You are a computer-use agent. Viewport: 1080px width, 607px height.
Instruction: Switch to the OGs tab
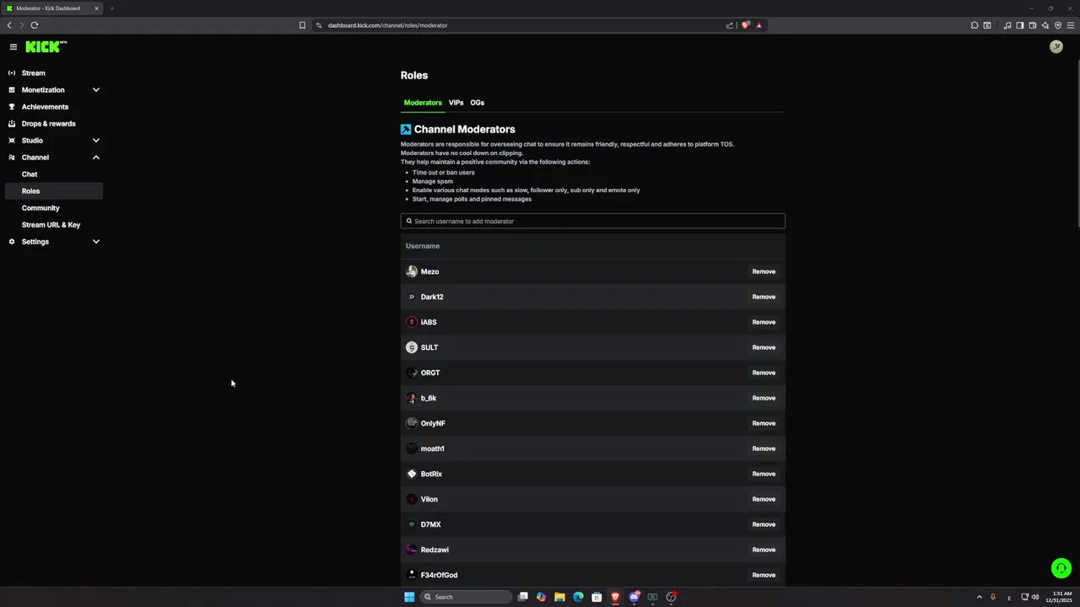[477, 103]
